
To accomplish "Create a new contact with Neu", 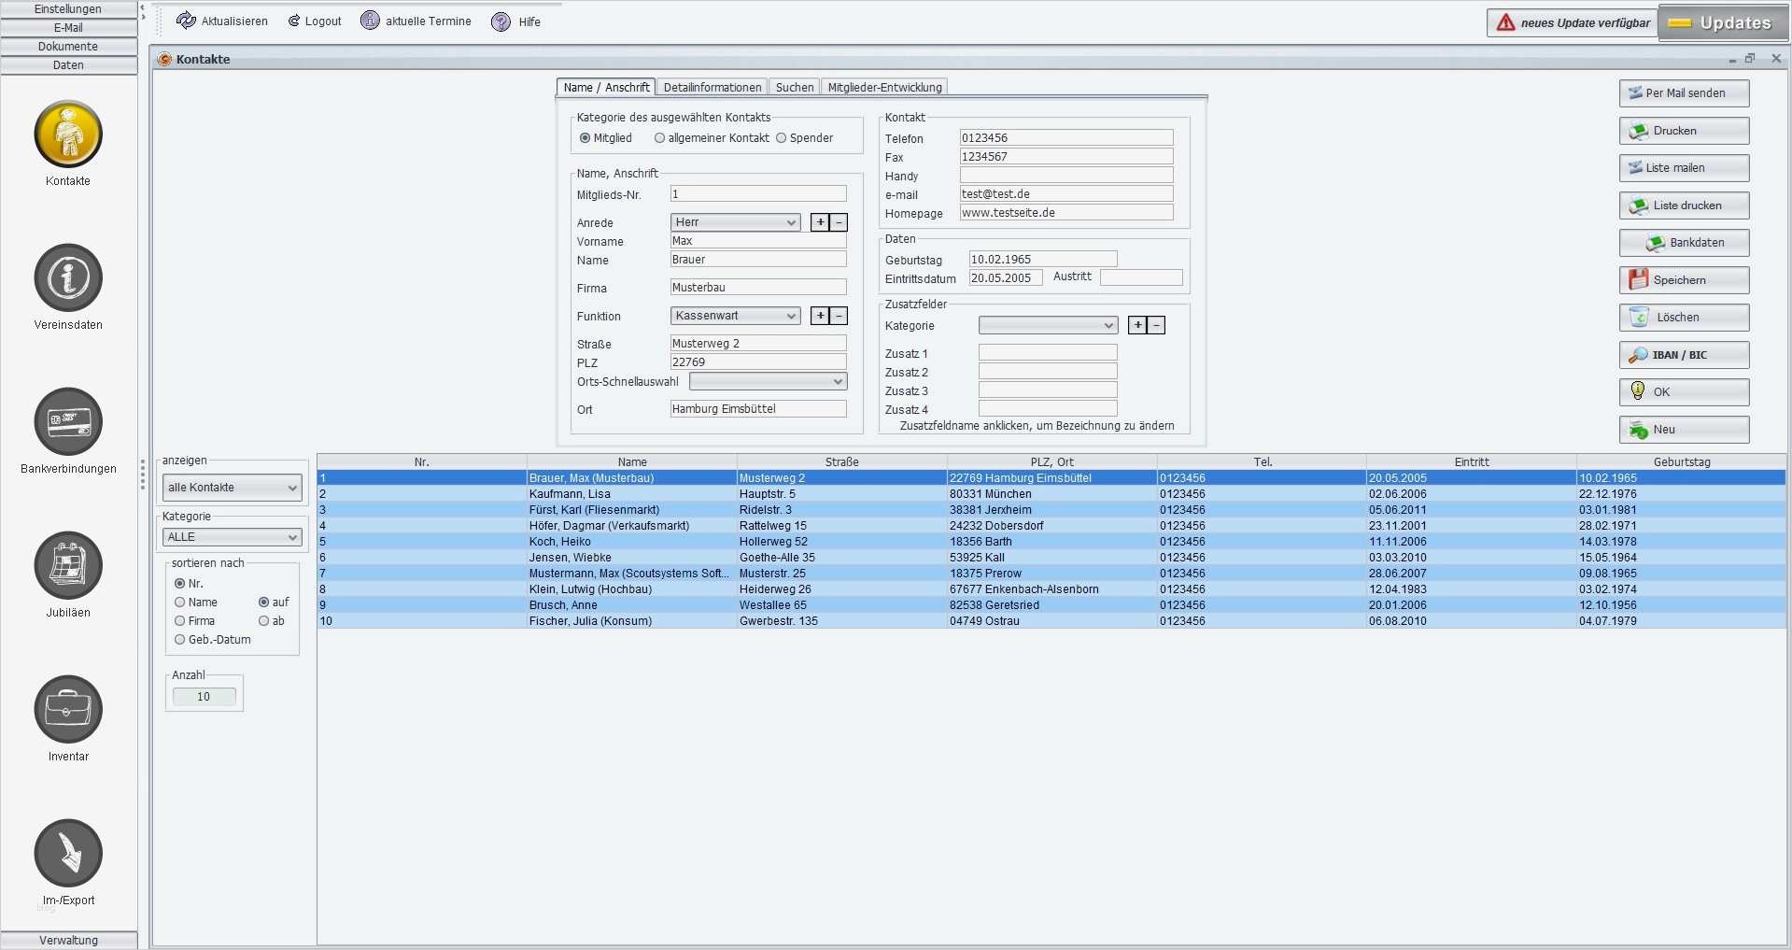I will (1685, 430).
